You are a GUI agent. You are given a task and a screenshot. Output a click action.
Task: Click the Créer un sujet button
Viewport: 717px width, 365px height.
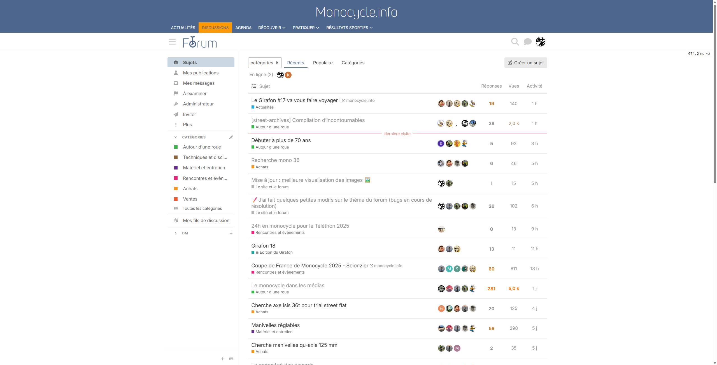[525, 63]
